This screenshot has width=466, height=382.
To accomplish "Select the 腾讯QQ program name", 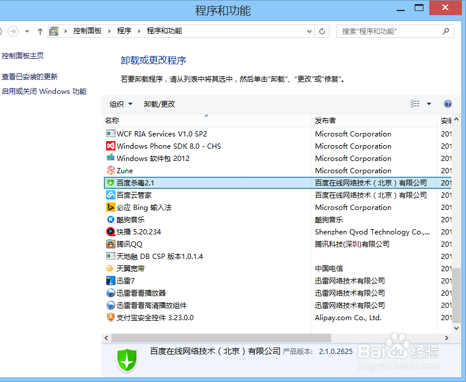I will 129,244.
